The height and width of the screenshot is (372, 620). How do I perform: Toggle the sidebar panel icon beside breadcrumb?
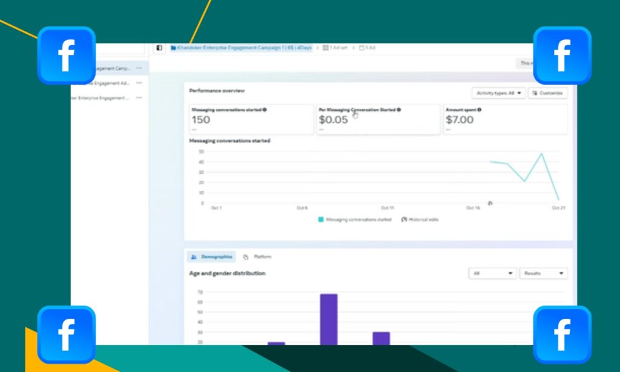159,48
